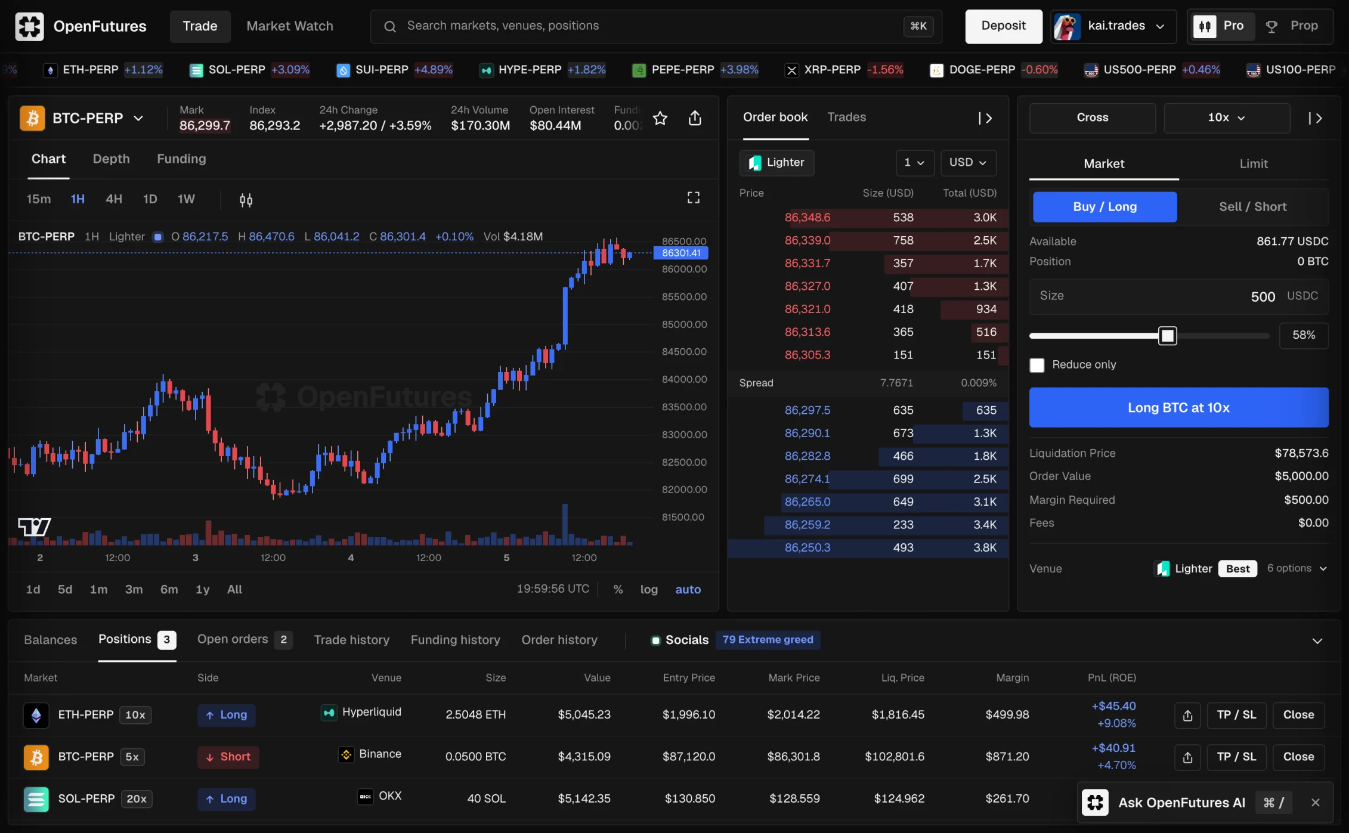Switch to the Funding tab
Image resolution: width=1349 pixels, height=833 pixels.
pyautogui.click(x=181, y=159)
